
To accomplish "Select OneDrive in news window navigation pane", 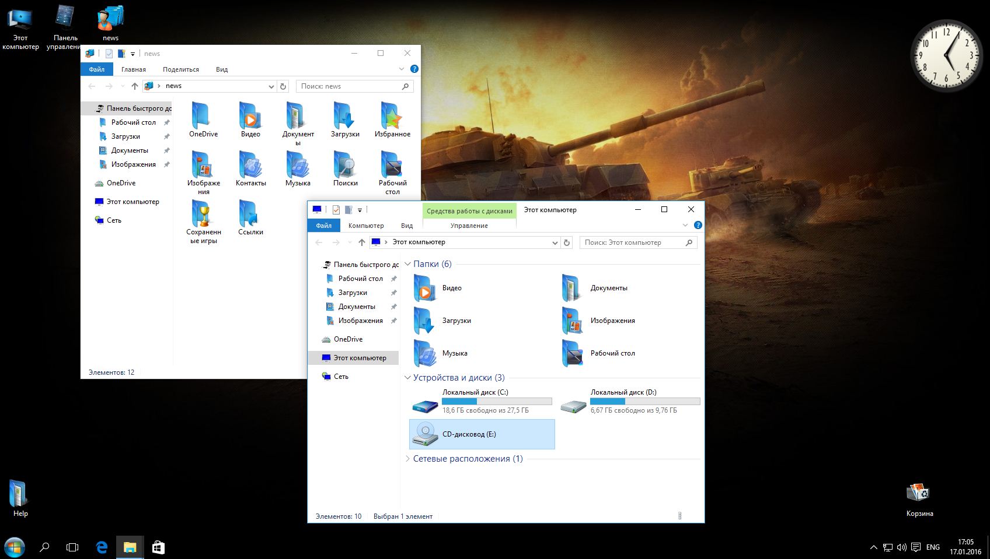I will 121,183.
